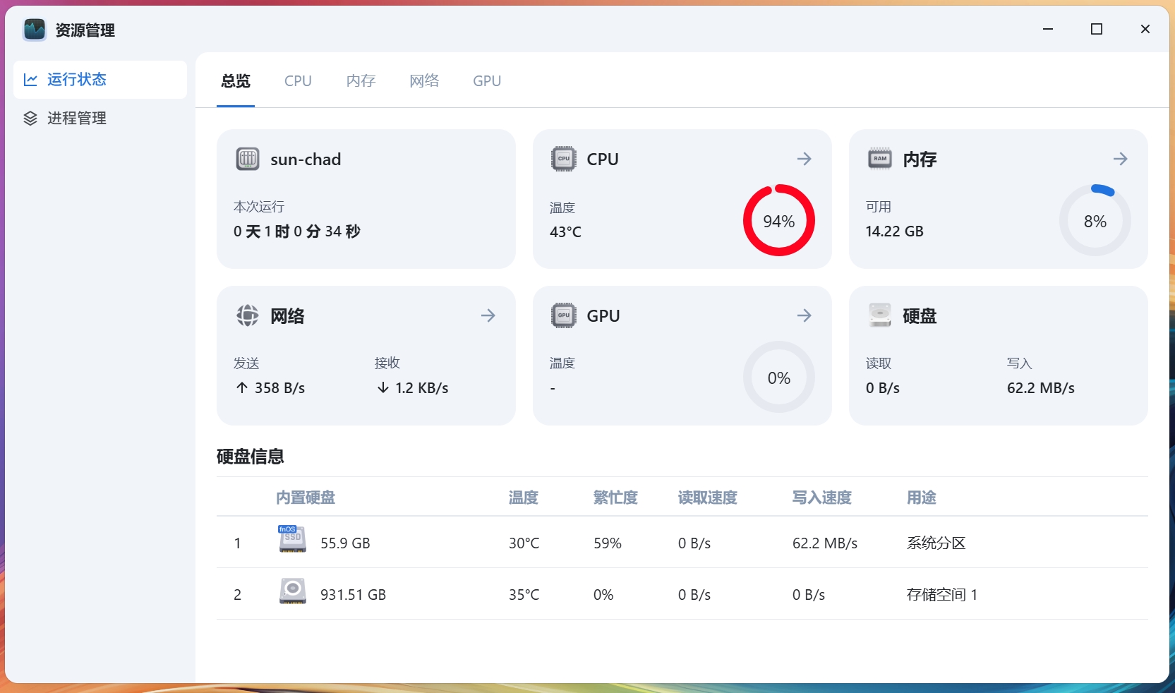Screen dimensions: 1175x693
Task: Click the 写入速度 column header
Action: 822,498
